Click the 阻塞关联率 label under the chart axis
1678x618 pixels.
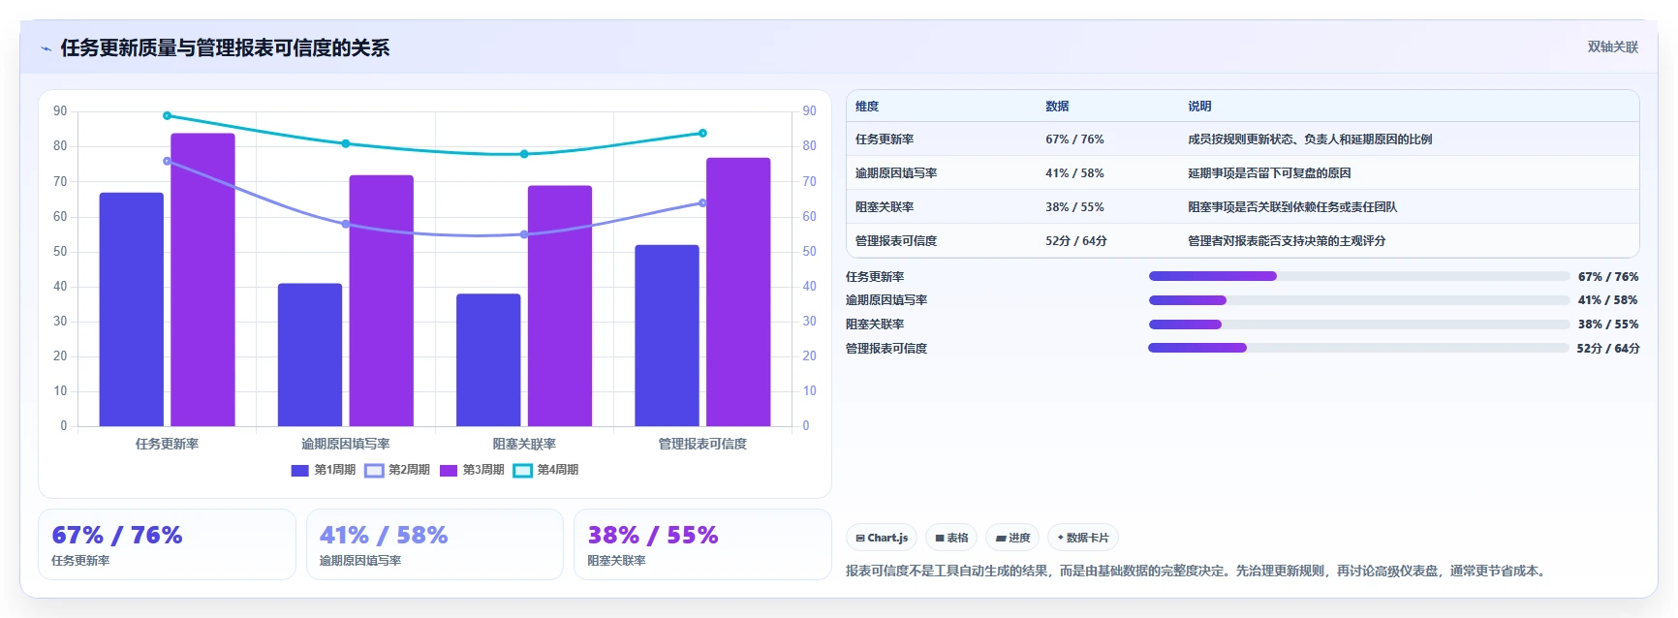point(524,444)
